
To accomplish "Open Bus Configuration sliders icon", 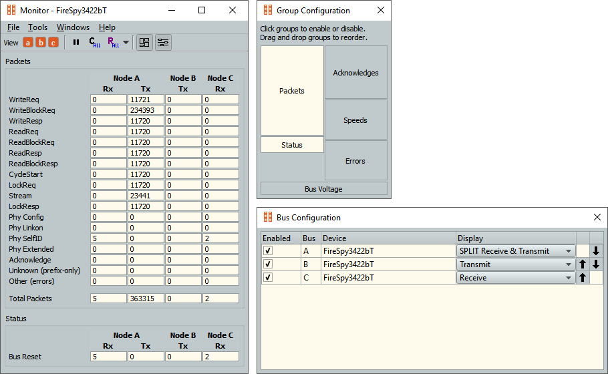I will pos(163,43).
